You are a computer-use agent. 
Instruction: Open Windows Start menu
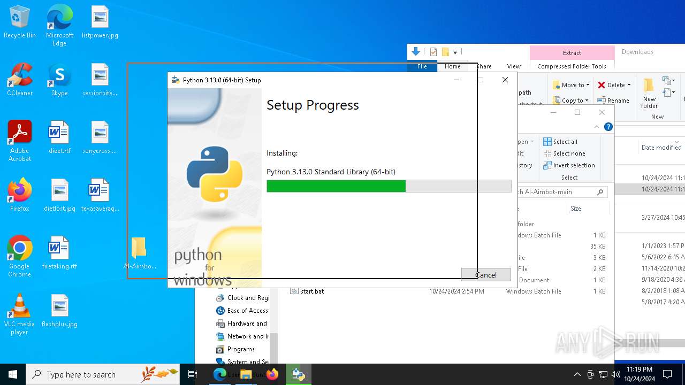point(13,374)
